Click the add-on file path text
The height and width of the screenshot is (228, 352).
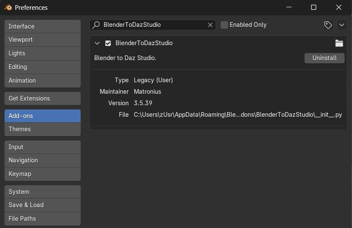click(237, 115)
